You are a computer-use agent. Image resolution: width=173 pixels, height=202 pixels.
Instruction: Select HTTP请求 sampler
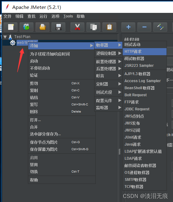pyautogui.click(x=145, y=51)
